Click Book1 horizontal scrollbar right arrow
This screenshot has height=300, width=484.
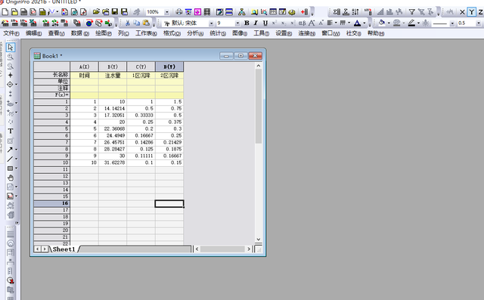tap(249, 249)
